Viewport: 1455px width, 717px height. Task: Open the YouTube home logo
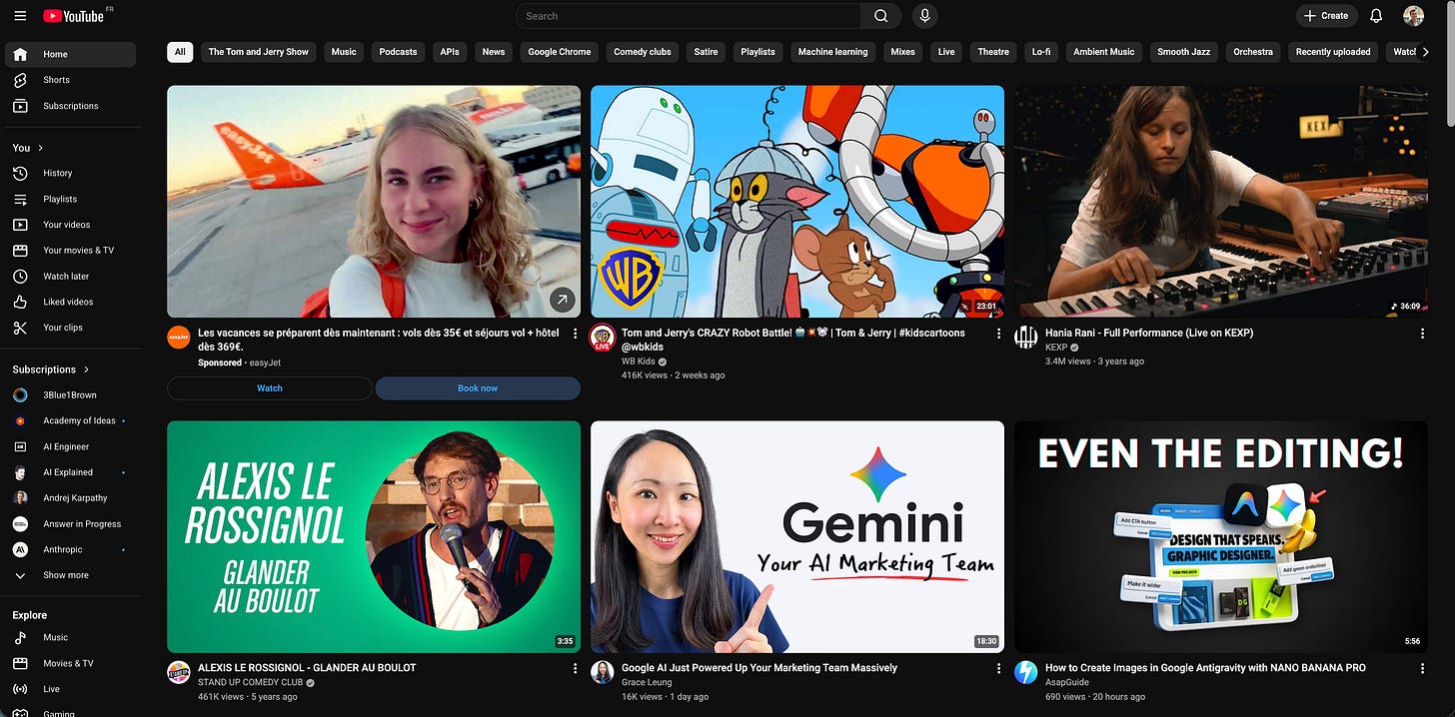[x=70, y=15]
